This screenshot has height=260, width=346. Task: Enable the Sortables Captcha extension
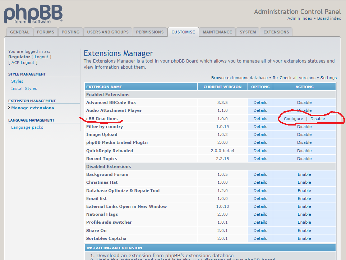point(304,238)
